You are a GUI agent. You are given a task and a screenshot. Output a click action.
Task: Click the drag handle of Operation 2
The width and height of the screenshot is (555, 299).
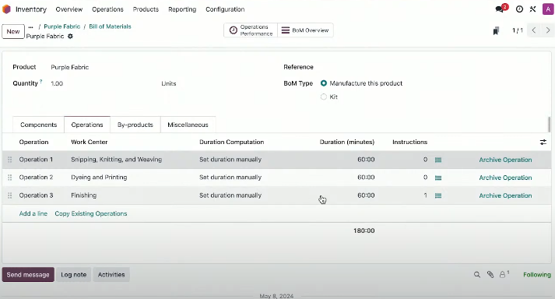[10, 178]
